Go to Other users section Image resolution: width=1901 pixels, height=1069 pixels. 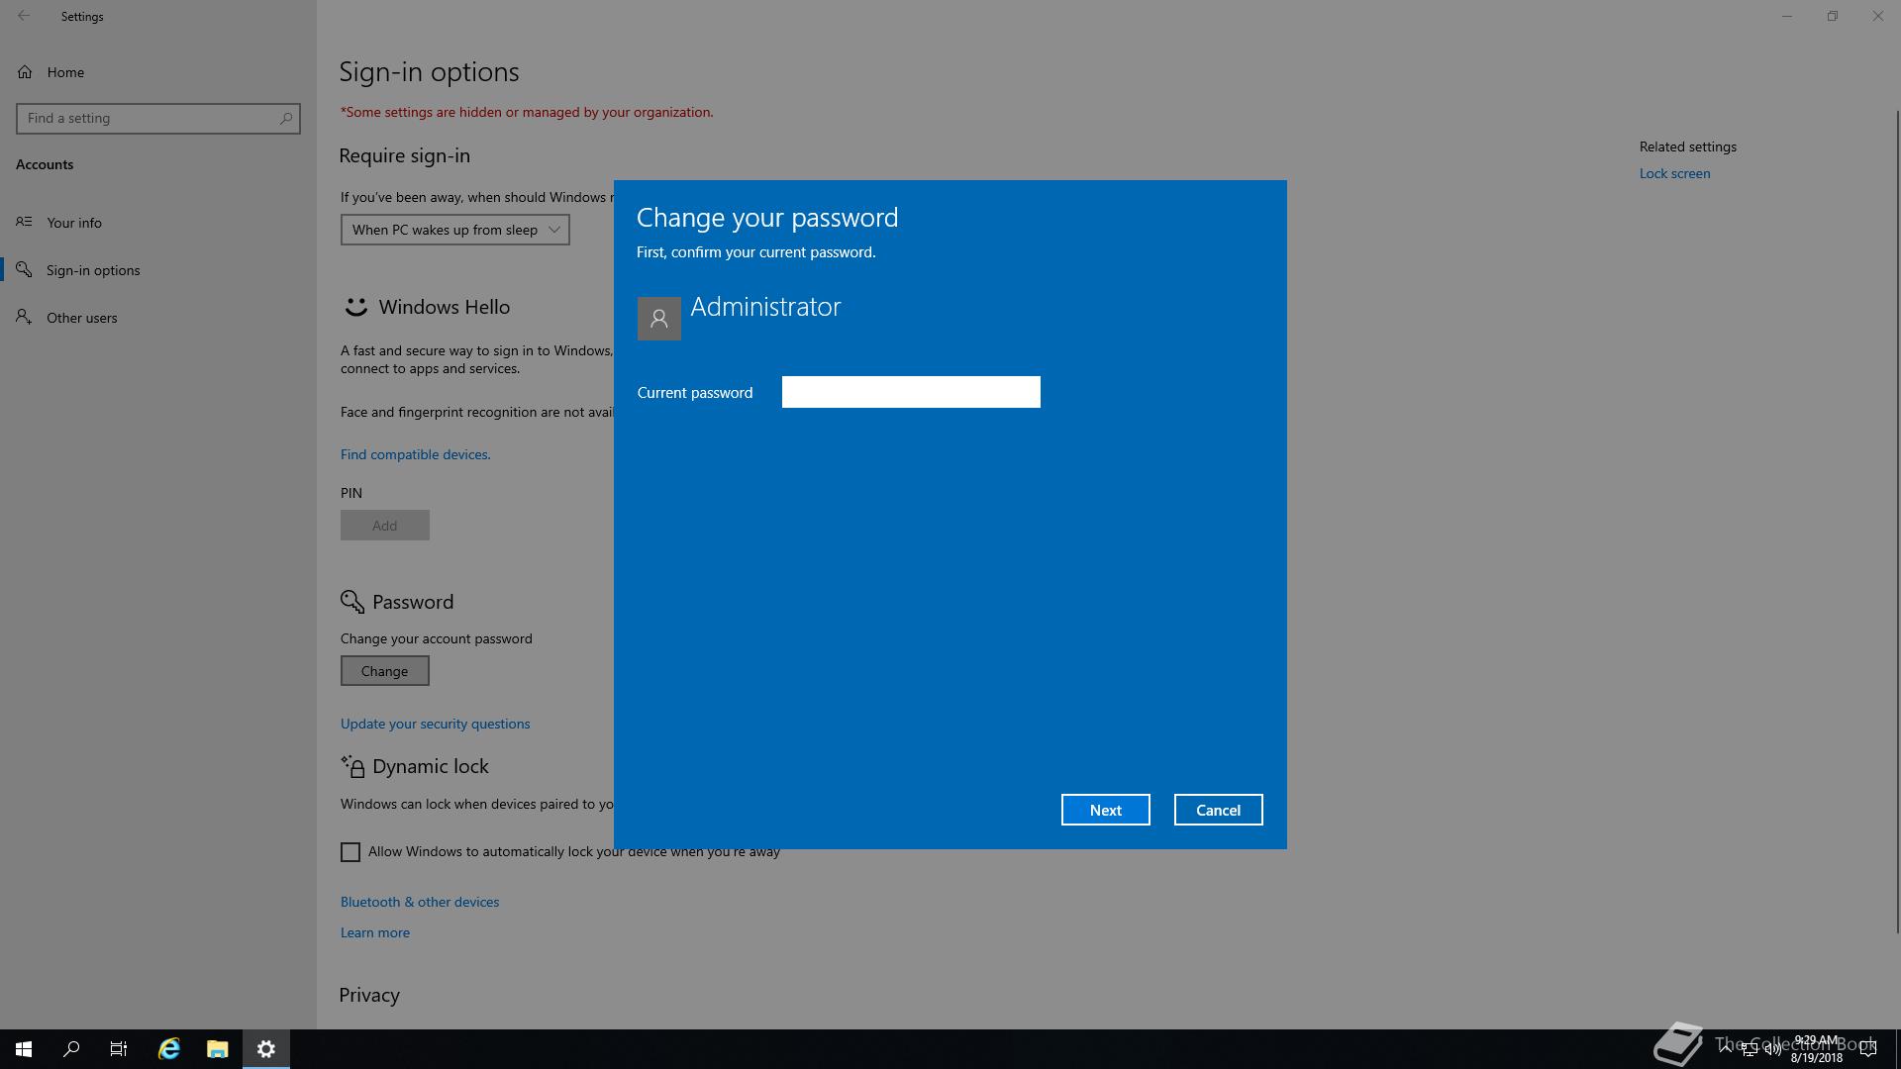point(81,318)
